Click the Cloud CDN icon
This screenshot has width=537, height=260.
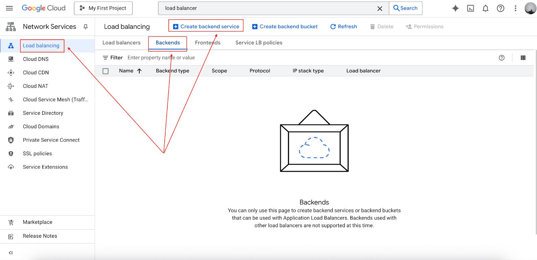[x=11, y=73]
